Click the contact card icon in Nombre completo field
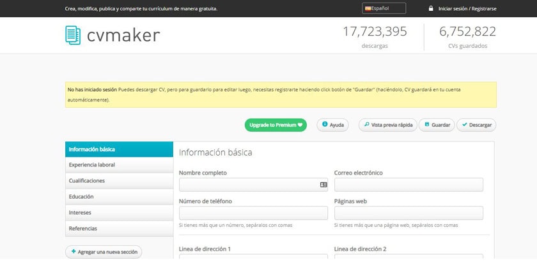The width and height of the screenshot is (537, 274). [323, 185]
